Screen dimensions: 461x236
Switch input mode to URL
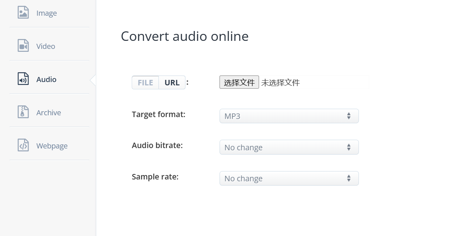[172, 82]
